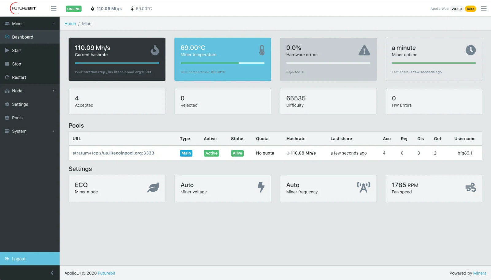Click the Logout button

click(x=30, y=259)
